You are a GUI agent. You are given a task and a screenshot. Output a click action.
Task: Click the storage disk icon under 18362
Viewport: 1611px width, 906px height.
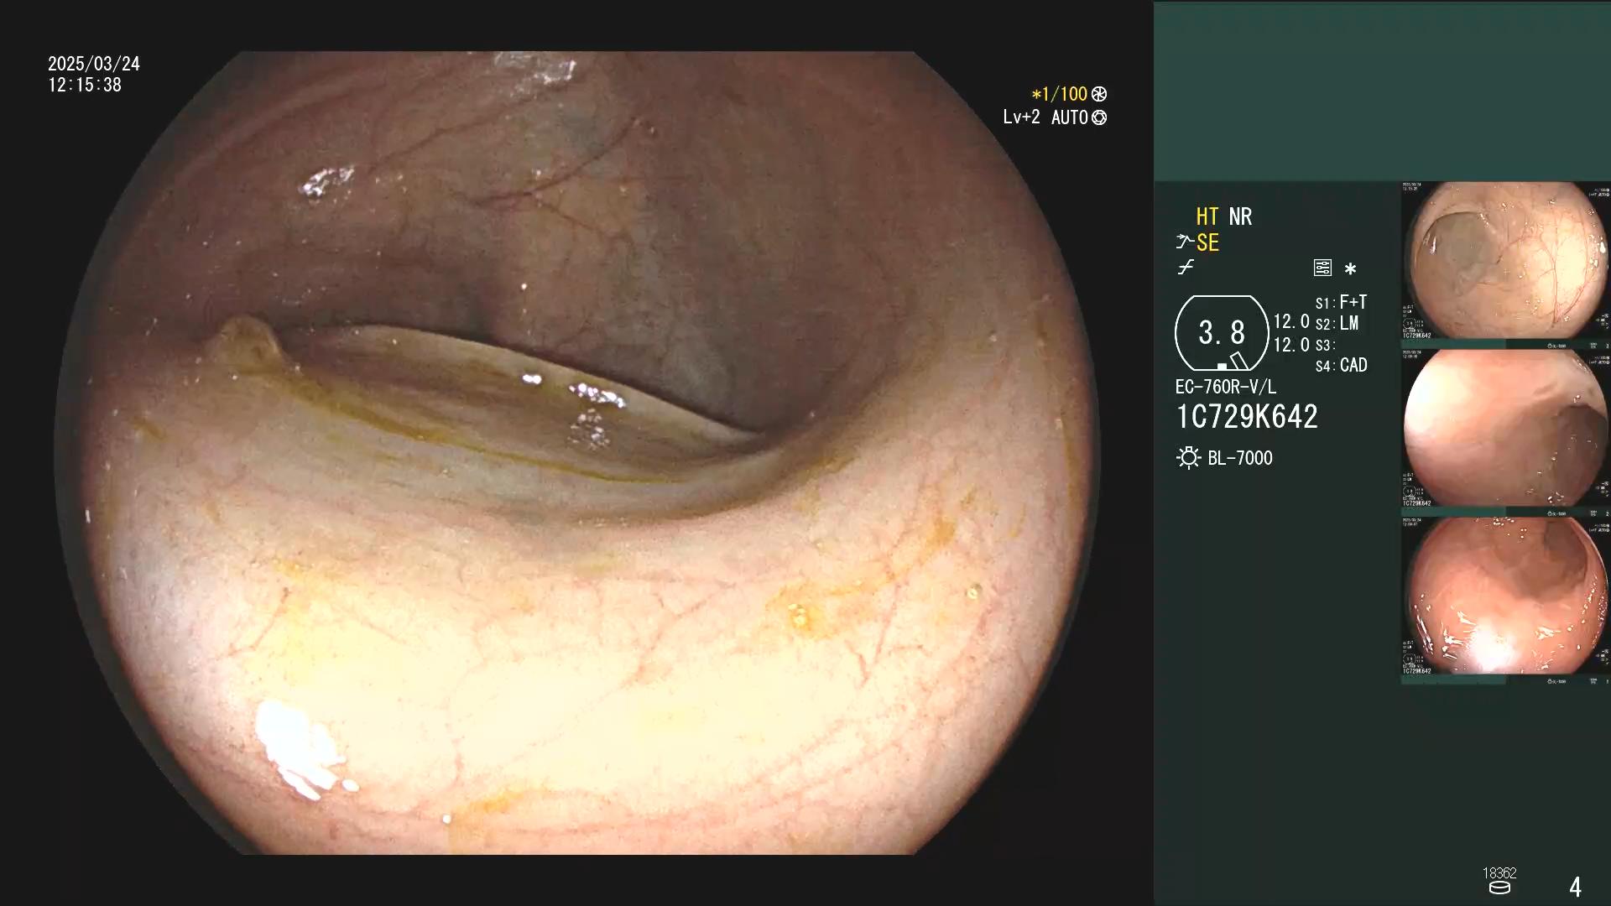(1499, 888)
